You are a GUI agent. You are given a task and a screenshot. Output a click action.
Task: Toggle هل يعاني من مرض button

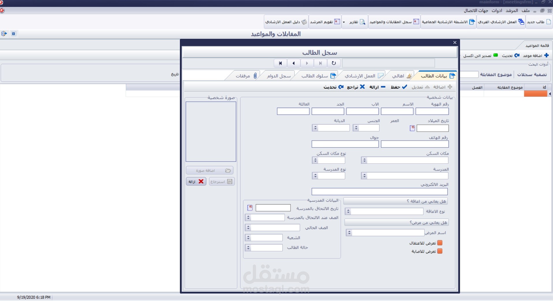(x=396, y=223)
